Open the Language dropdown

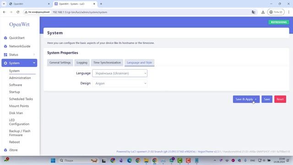point(120,73)
